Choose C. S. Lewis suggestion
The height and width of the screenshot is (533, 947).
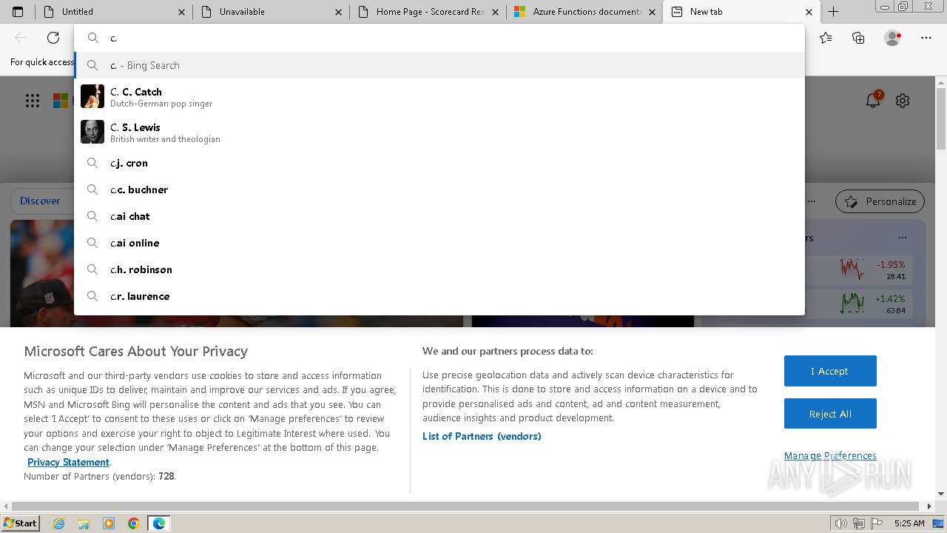click(x=439, y=132)
